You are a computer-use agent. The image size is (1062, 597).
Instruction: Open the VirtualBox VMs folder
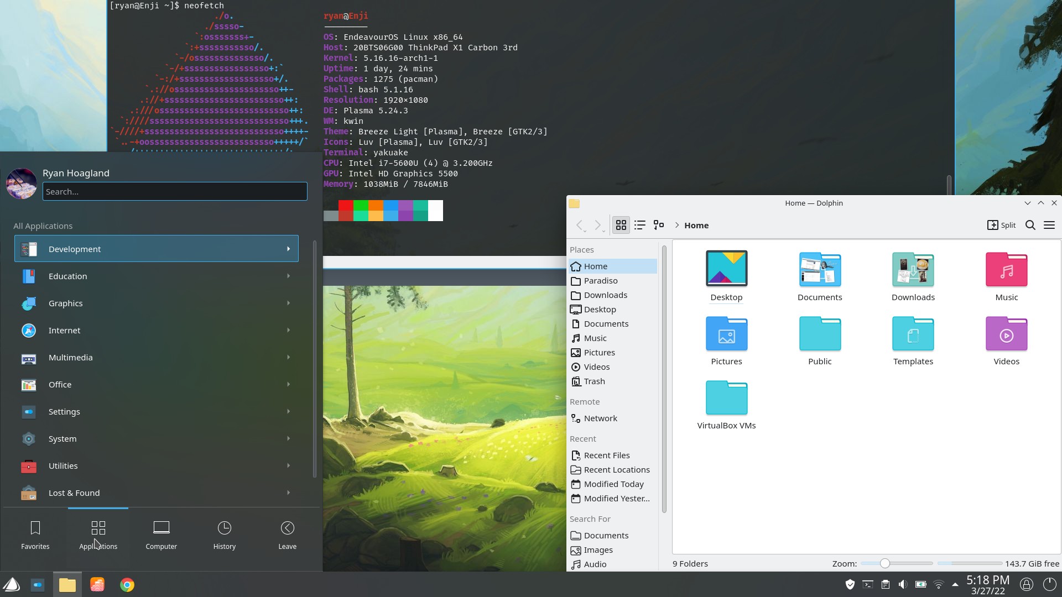[x=726, y=404]
